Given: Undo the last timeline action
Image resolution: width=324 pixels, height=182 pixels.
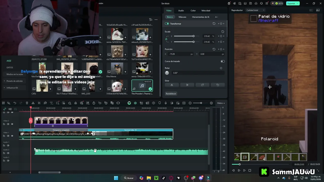Looking at the screenshot, I should click(x=15, y=103).
